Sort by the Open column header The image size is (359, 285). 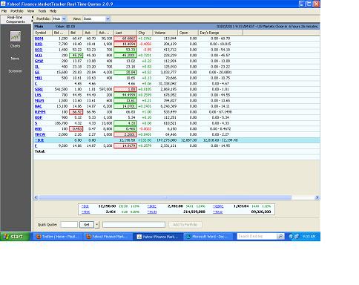(x=188, y=33)
